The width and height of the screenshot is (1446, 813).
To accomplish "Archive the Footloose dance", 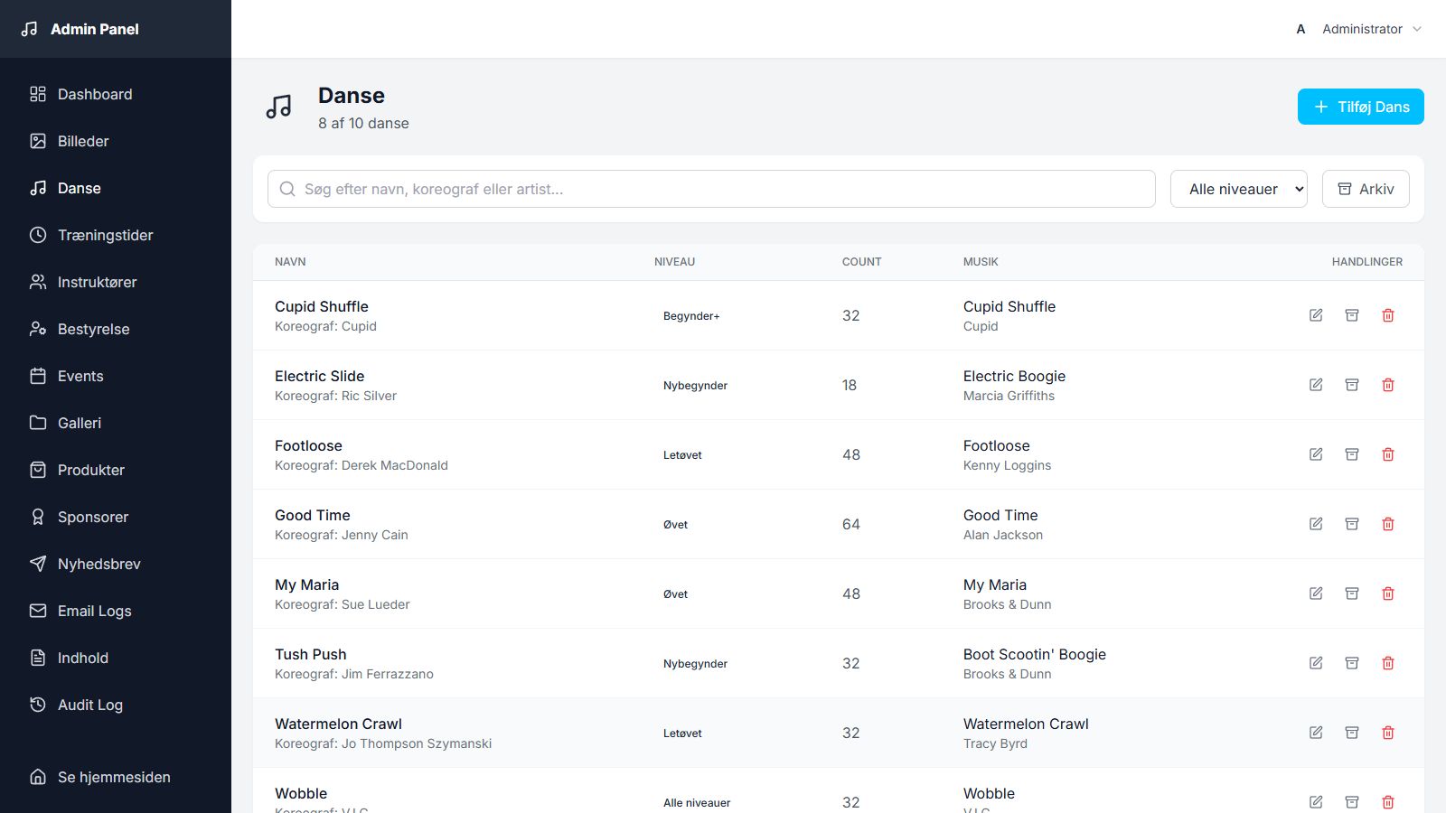I will [x=1352, y=454].
